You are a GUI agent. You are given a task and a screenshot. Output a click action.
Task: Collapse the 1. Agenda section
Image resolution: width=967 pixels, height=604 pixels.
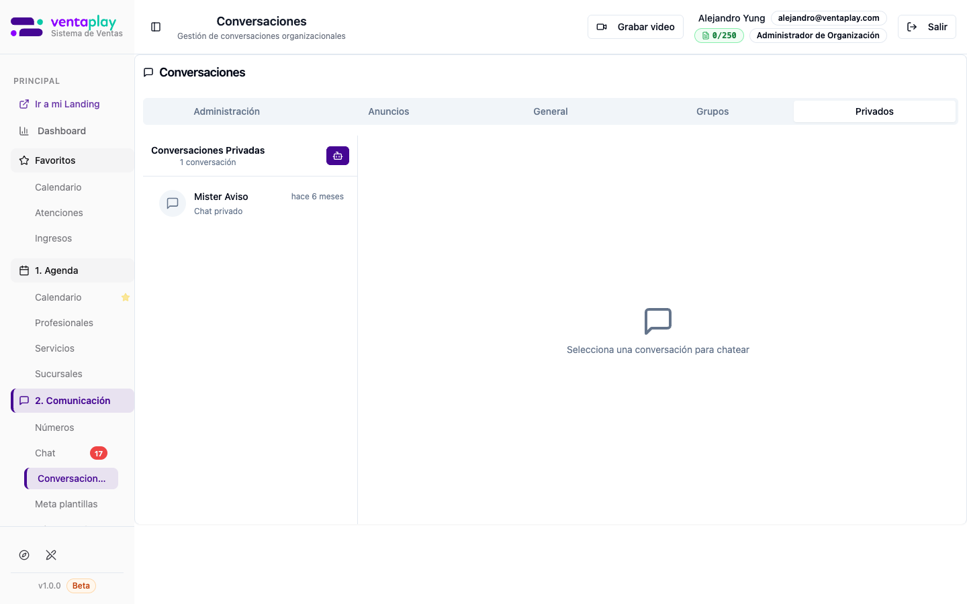click(72, 270)
